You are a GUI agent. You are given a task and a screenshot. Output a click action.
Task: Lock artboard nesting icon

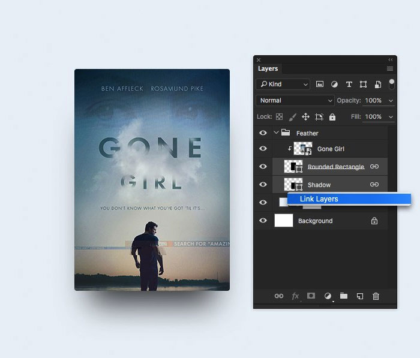click(319, 117)
